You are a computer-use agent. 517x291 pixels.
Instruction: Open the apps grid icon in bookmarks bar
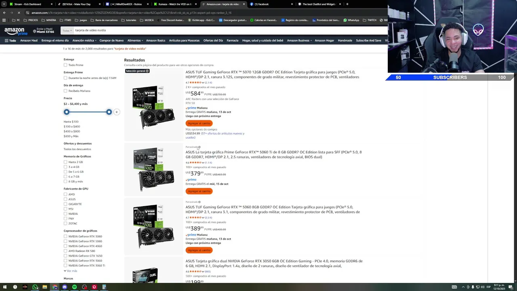4,20
